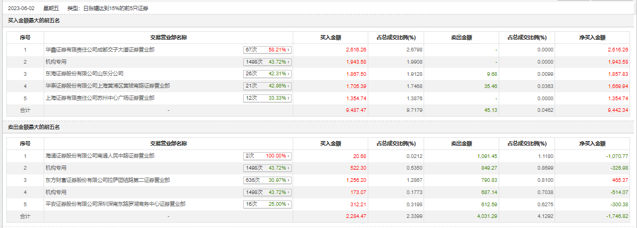Screen dimensions: 637x228
Task: Open 平安证券深圳深南东路罗湖商务中心营业部 link
Action: [x=115, y=204]
